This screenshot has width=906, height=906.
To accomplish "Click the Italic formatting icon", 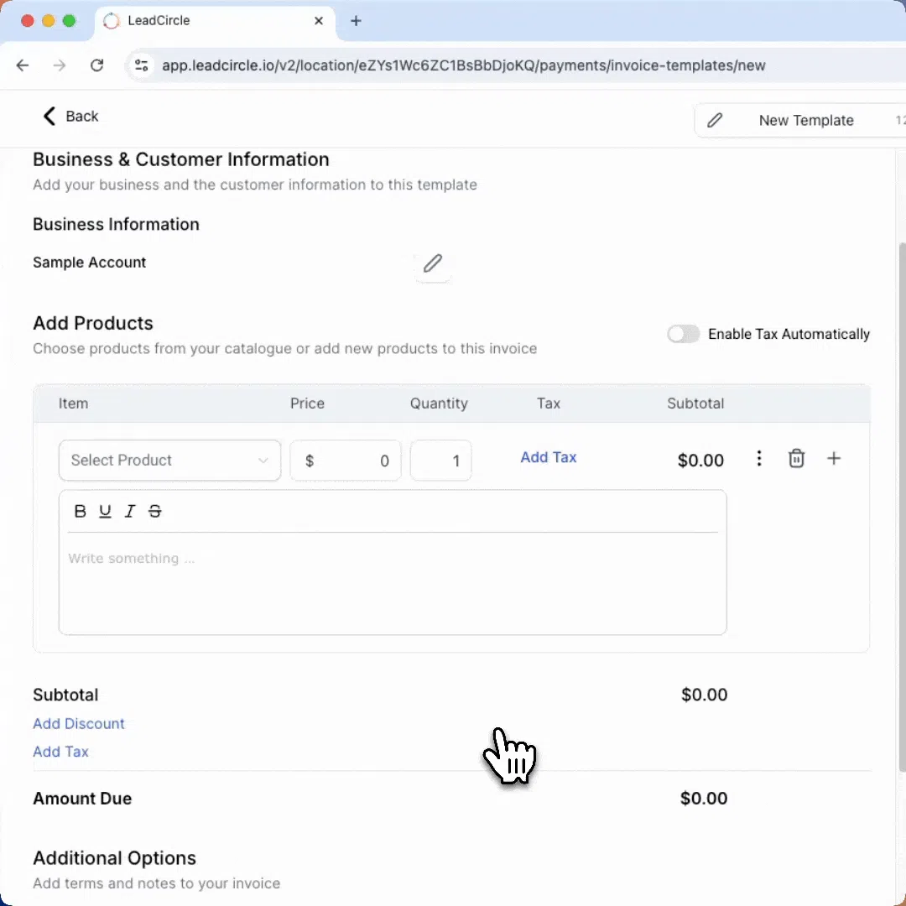I will 130,512.
